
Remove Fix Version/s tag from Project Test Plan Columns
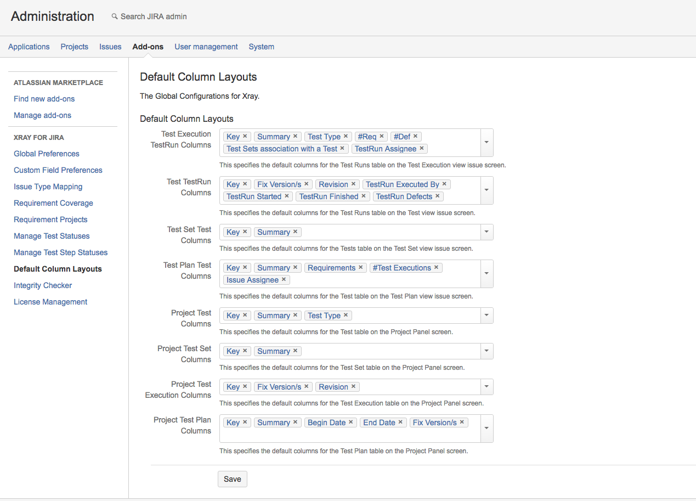click(x=462, y=422)
